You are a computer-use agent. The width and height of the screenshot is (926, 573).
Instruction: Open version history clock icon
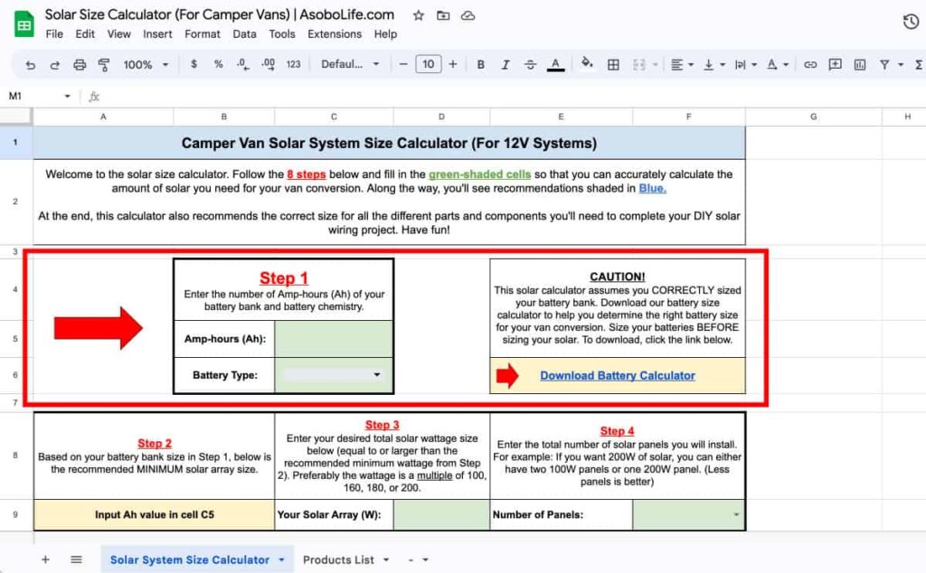911,22
